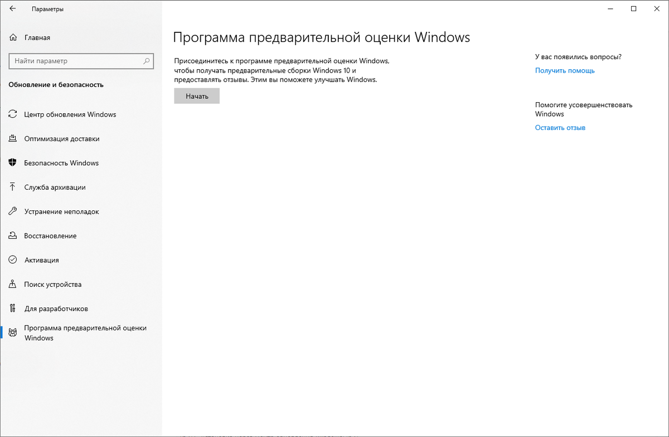Click the page title Программа предварительной оценки Windows
The width and height of the screenshot is (669, 437).
(x=322, y=37)
